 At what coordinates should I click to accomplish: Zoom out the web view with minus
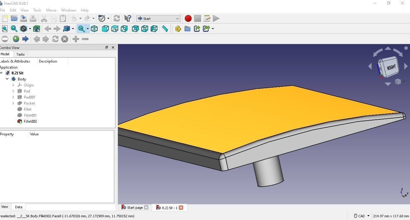tap(85, 39)
